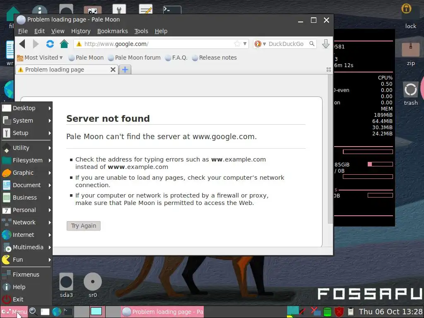
Task: Expand the Most Visited bookmarks dropdown
Action: tap(40, 58)
